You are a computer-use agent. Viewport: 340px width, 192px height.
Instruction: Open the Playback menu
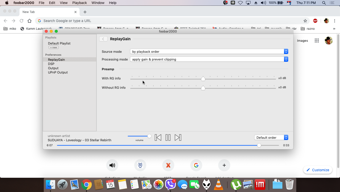point(79,3)
